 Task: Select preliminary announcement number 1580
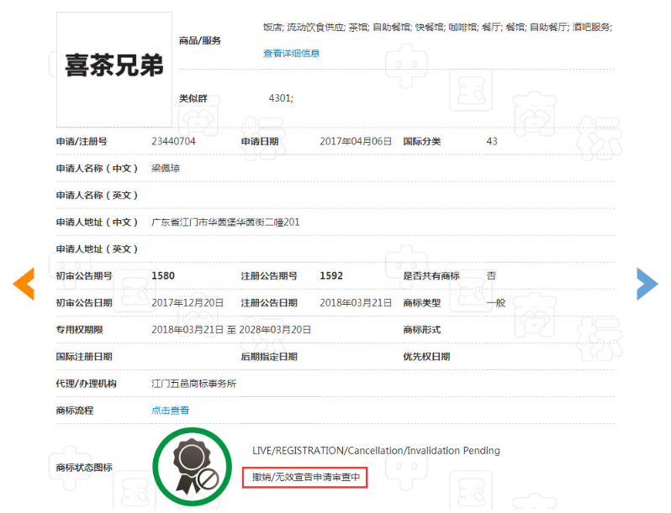point(163,276)
